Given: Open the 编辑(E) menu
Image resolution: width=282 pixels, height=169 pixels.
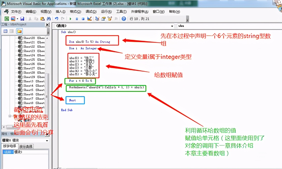Looking at the screenshot, I should tap(31, 12).
